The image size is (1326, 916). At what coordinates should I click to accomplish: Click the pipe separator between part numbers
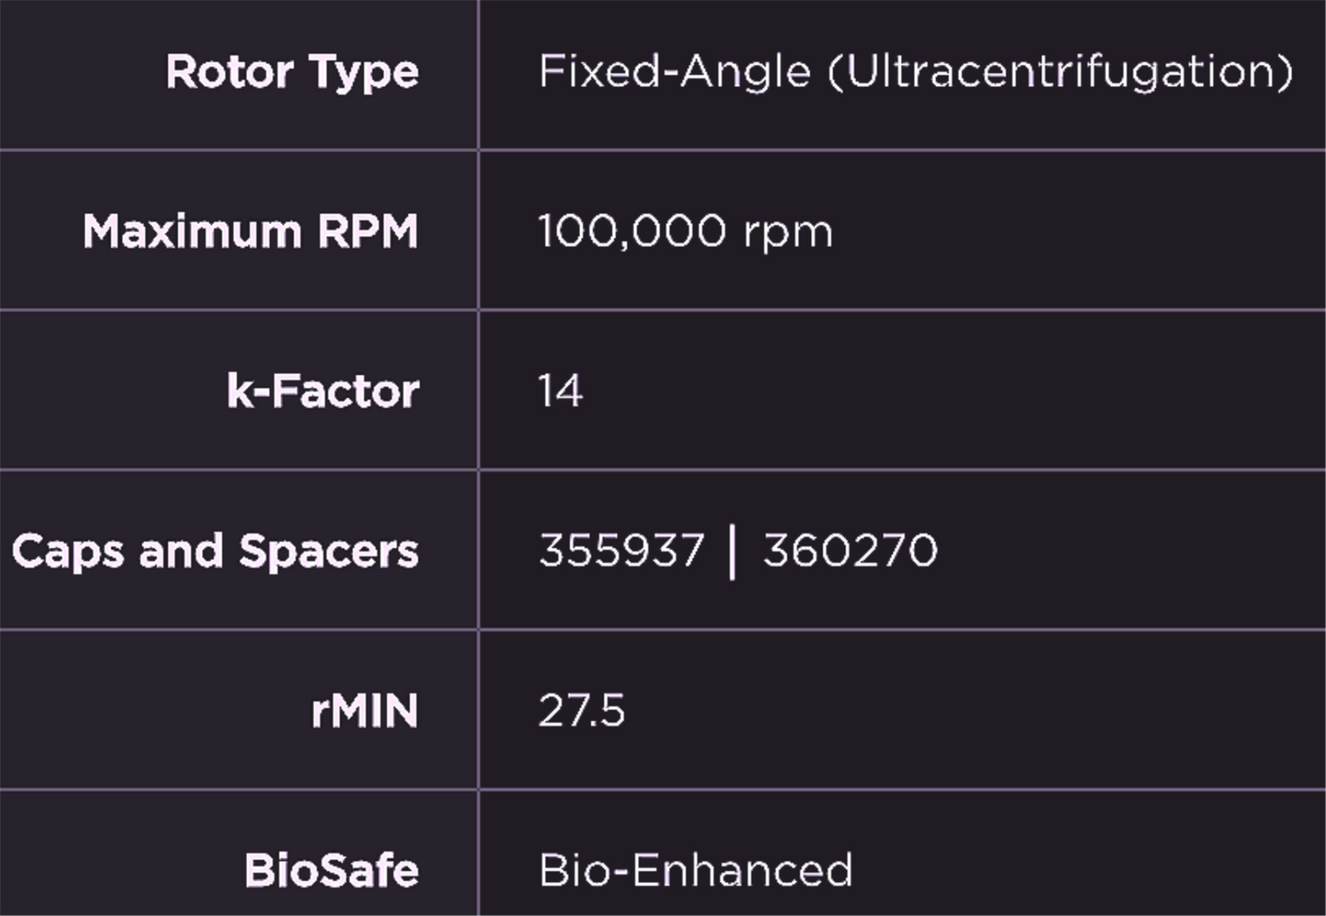point(732,552)
